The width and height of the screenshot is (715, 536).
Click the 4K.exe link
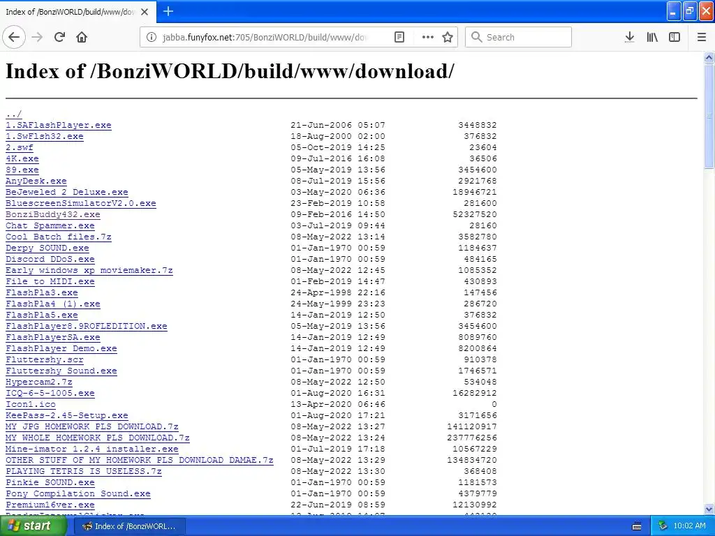tap(22, 158)
